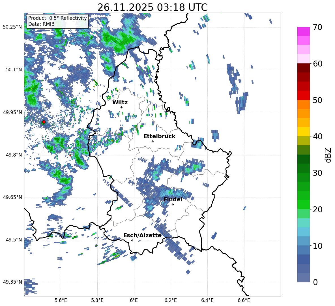
Task: Click the Esch/Alzette station cross marker
Action: (132, 240)
